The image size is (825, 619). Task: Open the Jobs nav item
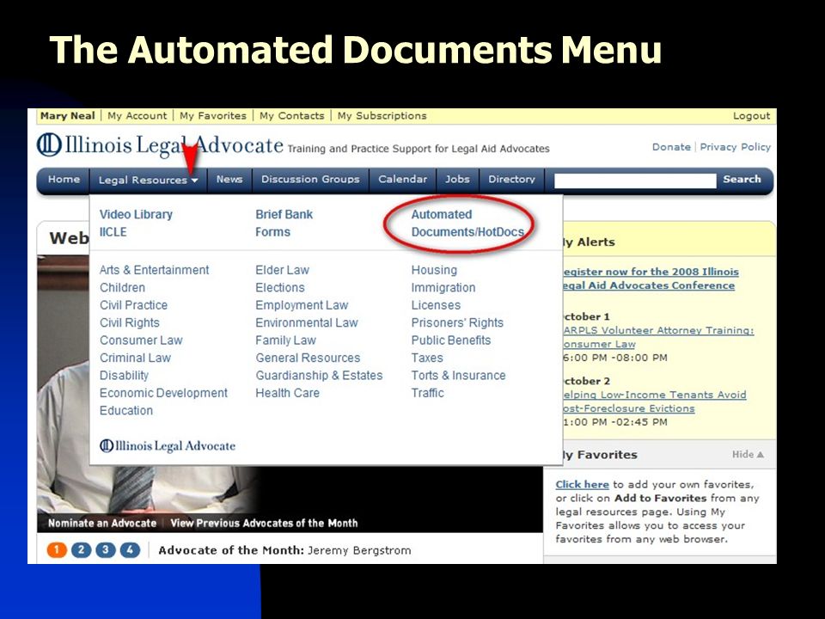[457, 180]
